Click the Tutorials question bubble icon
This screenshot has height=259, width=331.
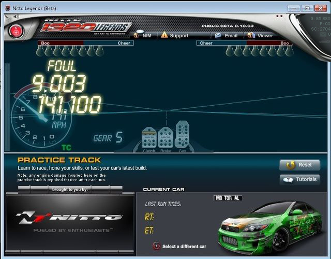pos(288,180)
